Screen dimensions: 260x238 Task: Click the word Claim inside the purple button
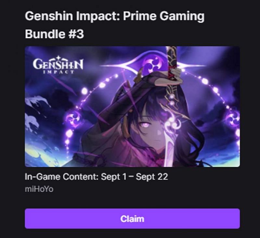pos(132,219)
